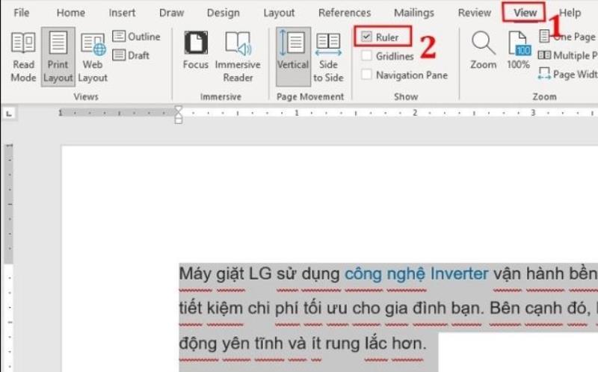Screen dimensions: 598x372
Task: Click the words "Bên cạnh đó"
Action: click(538, 309)
